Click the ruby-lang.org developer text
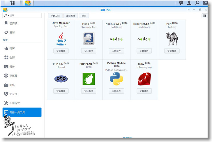The image size is (212, 142). [x=144, y=67]
